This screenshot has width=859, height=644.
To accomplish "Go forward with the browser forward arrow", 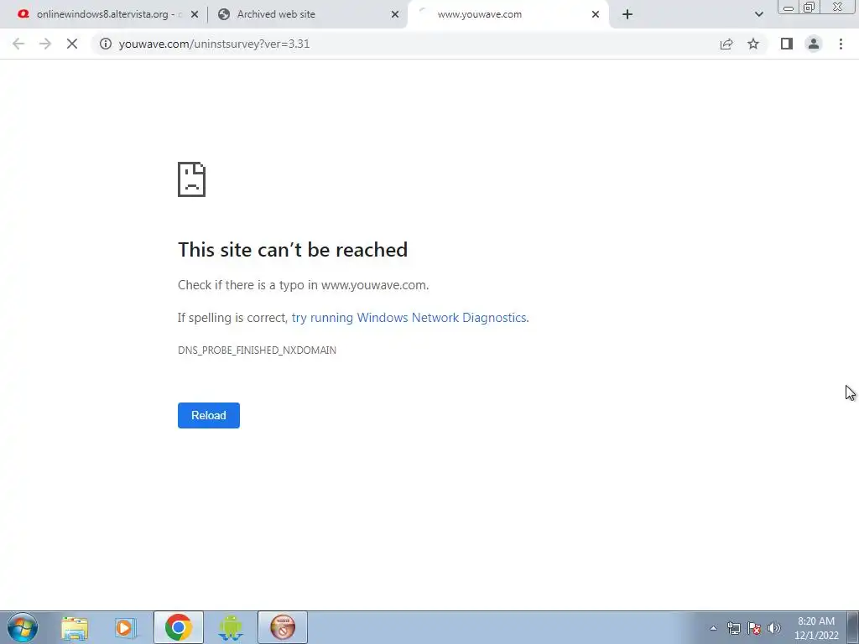I will [45, 44].
